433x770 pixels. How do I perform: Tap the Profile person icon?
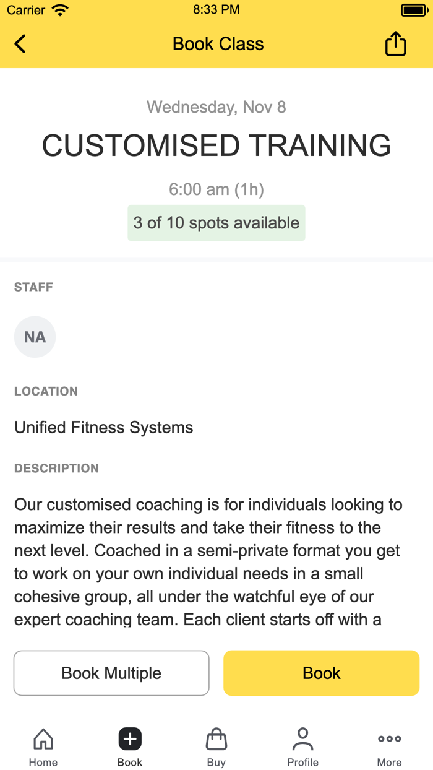point(302,738)
